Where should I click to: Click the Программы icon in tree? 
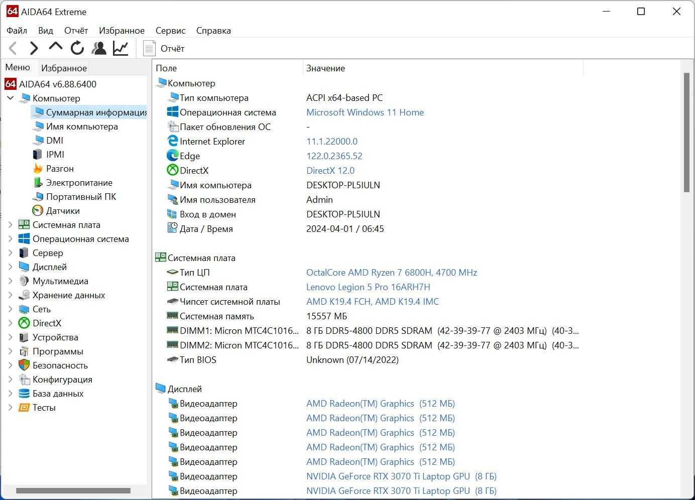(24, 351)
